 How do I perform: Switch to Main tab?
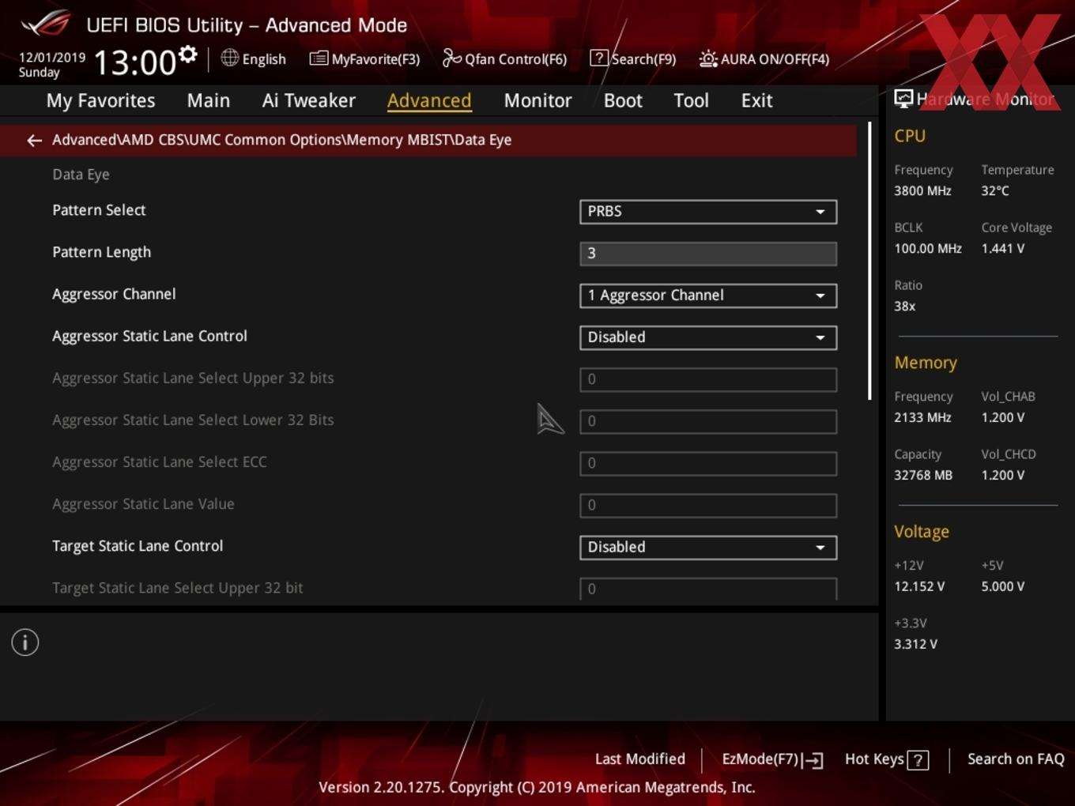click(x=209, y=100)
